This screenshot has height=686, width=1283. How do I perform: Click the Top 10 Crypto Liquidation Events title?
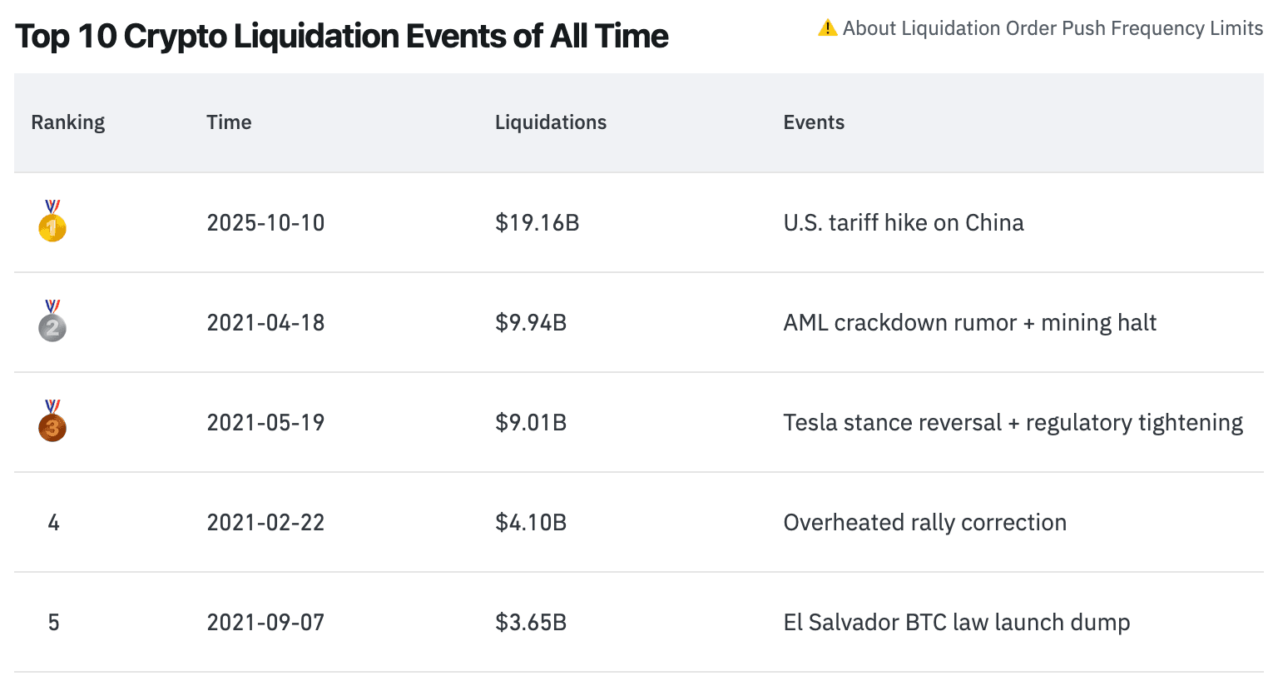point(341,36)
